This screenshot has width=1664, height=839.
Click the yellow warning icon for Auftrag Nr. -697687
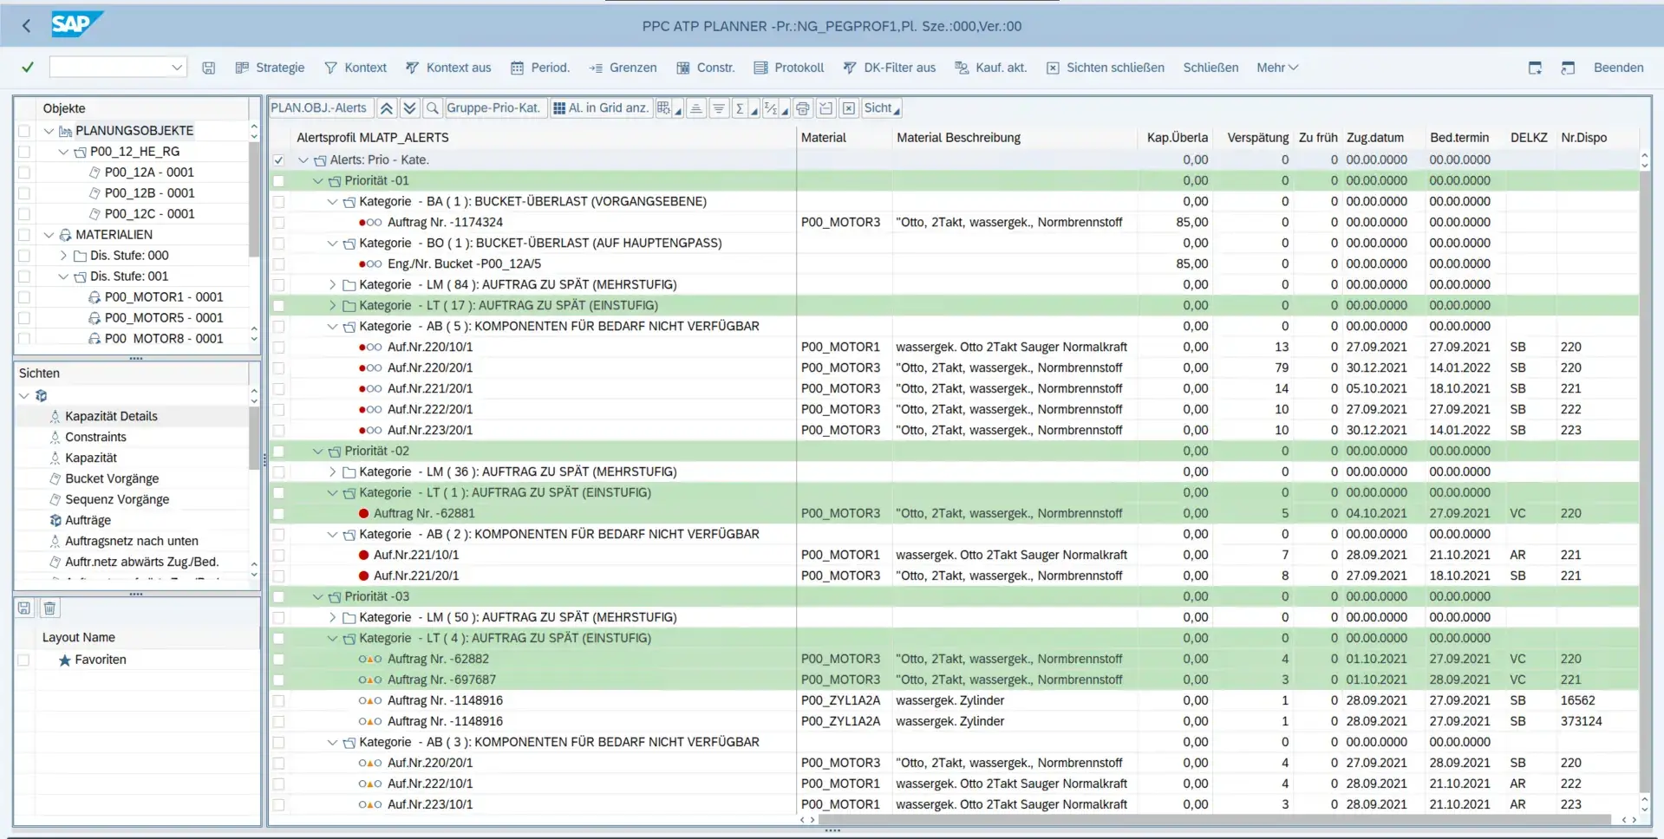[x=370, y=680]
